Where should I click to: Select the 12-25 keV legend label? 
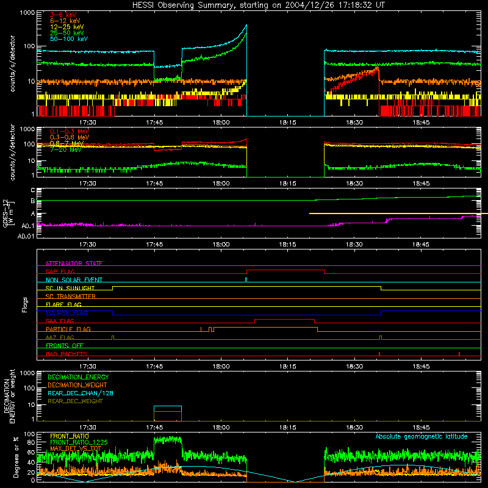[67, 27]
